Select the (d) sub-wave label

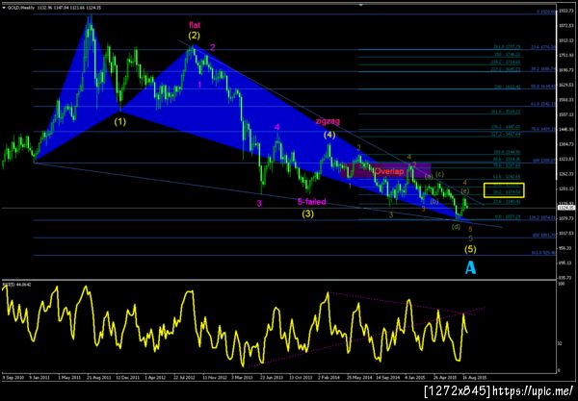coord(456,227)
